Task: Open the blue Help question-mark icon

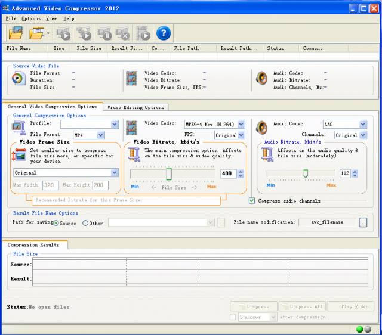Action: (x=163, y=33)
